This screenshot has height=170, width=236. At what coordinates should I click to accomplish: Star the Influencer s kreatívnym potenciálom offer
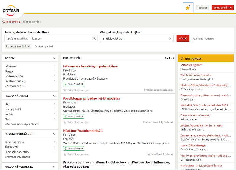pos(65,90)
